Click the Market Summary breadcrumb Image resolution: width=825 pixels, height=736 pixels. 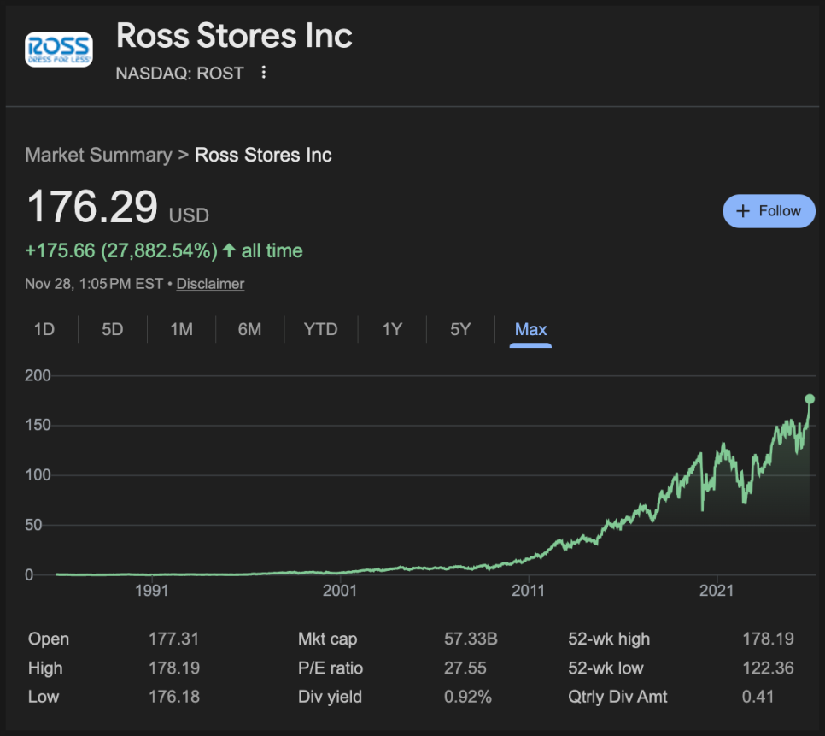point(98,155)
